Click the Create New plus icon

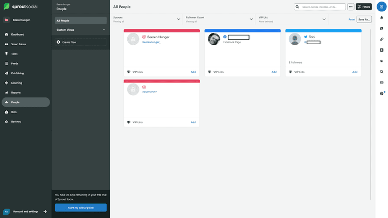[x=58, y=42]
